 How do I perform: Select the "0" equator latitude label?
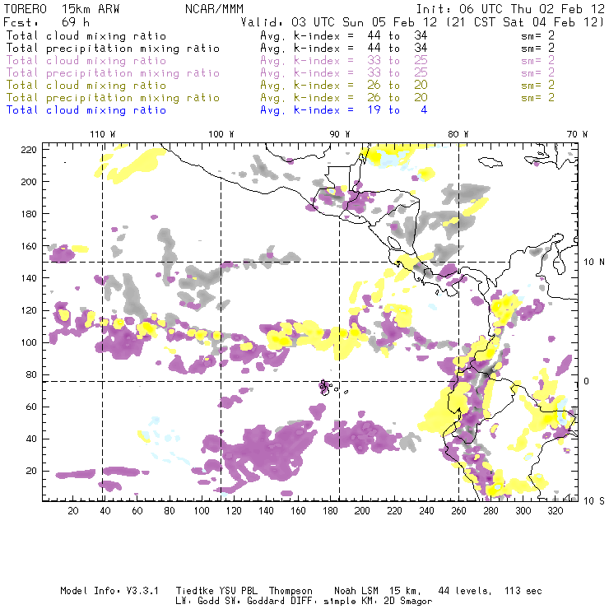(587, 381)
